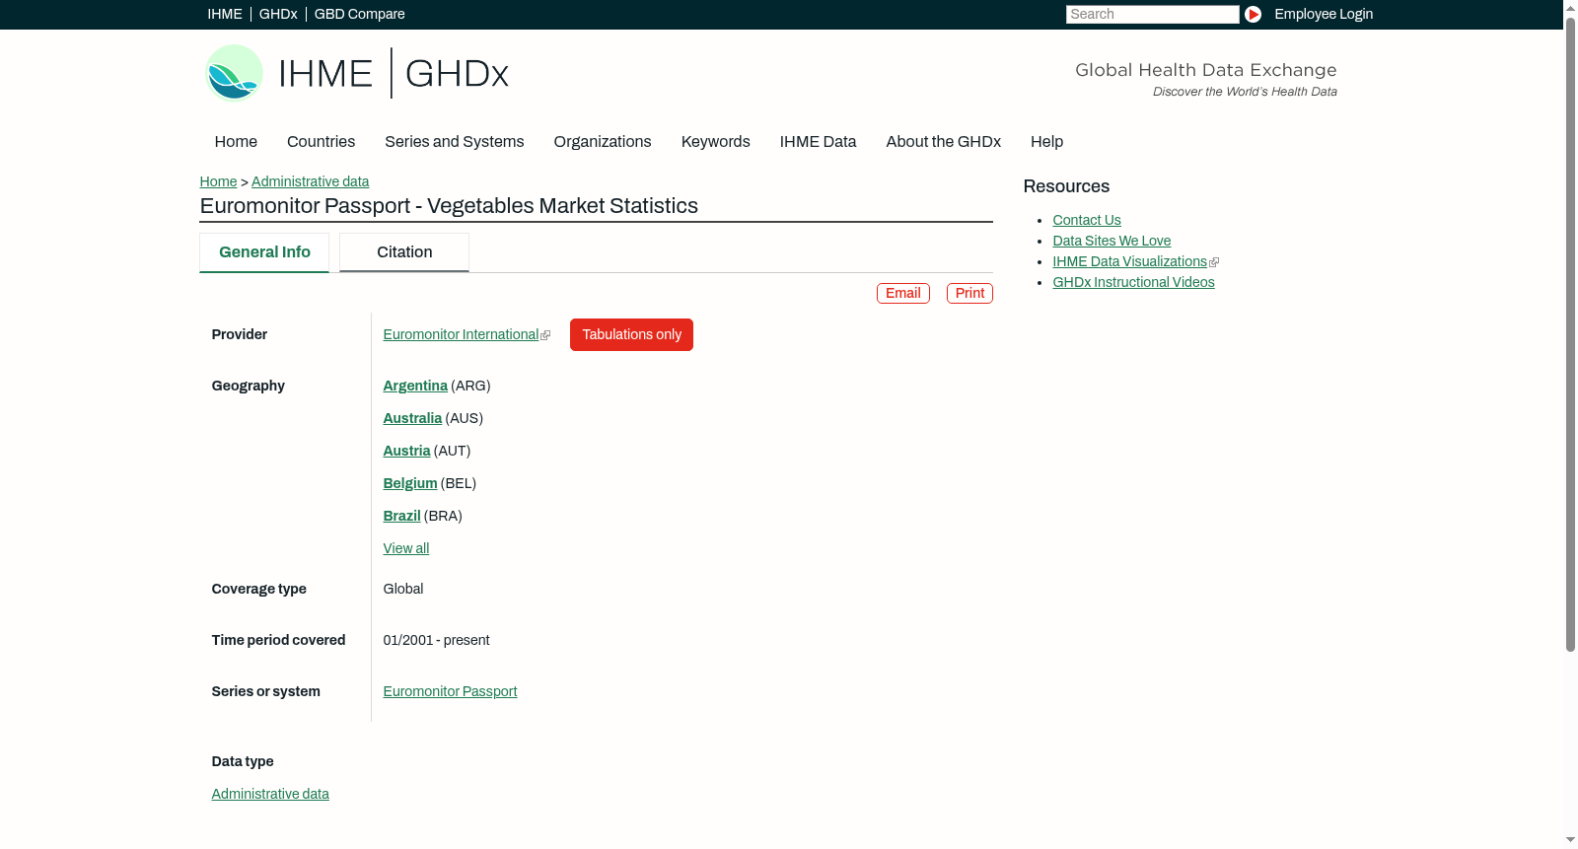Viewport: 1578px width, 849px height.
Task: Open the IHME Data menu
Action: [x=819, y=142]
